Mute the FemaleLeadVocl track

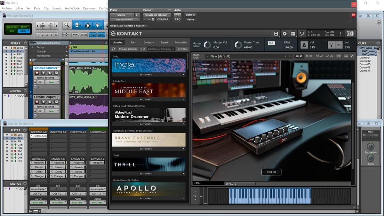point(56,73)
